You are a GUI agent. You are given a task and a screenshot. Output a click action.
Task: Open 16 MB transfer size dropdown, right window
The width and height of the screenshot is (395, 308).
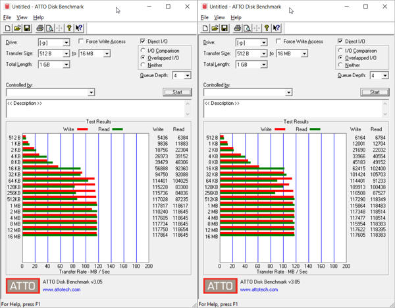click(304, 53)
